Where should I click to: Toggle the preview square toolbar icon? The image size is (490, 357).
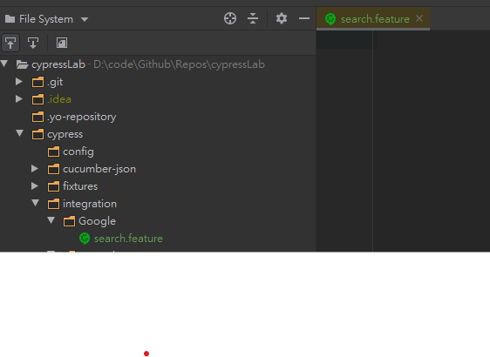[x=62, y=43]
